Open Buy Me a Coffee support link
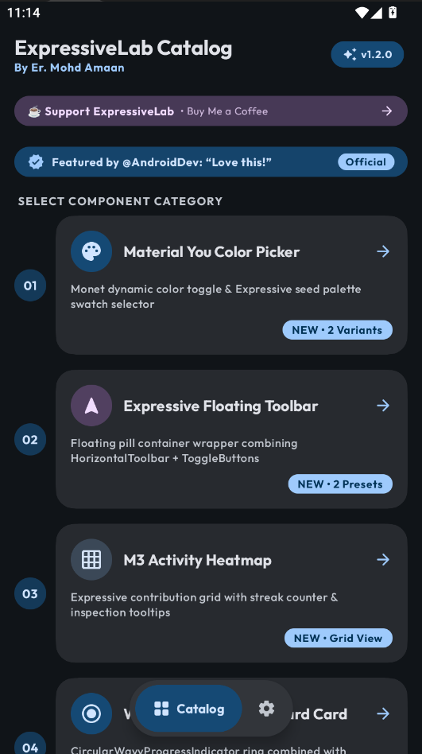The height and width of the screenshot is (754, 422). (x=211, y=111)
